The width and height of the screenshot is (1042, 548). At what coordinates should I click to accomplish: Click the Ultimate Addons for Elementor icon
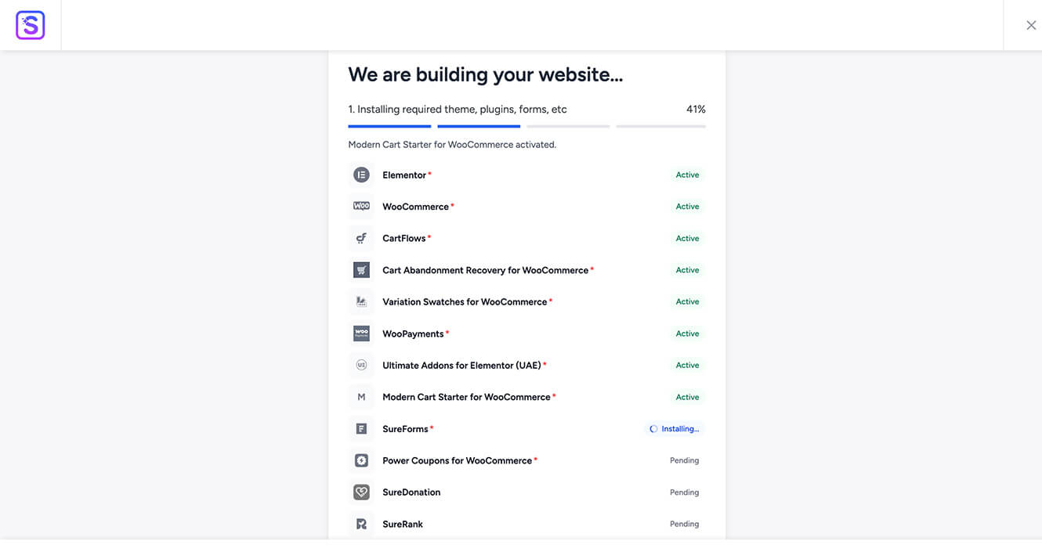point(361,365)
